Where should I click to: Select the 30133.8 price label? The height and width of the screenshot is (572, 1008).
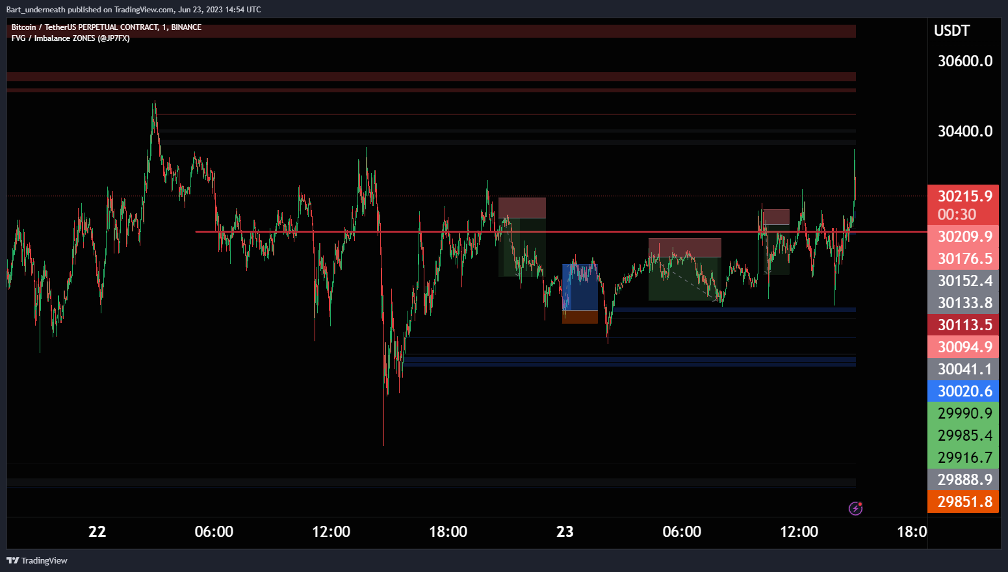click(x=964, y=303)
